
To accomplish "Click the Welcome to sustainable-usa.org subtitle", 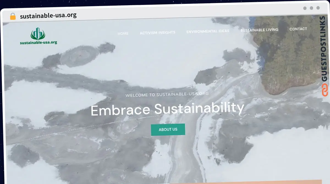I will point(167,94).
